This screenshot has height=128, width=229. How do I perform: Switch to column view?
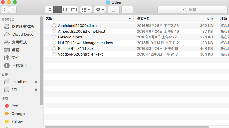tap(66, 10)
